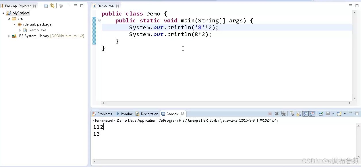Click the console output line 16
This screenshot has height=167, width=361.
[96, 134]
